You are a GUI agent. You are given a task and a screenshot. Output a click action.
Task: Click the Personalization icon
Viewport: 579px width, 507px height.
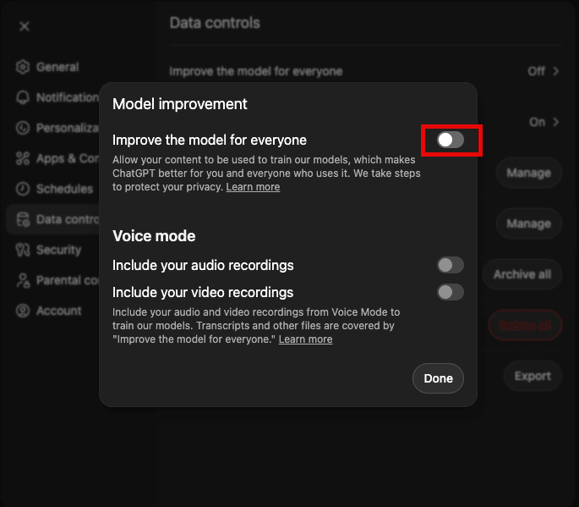(23, 128)
